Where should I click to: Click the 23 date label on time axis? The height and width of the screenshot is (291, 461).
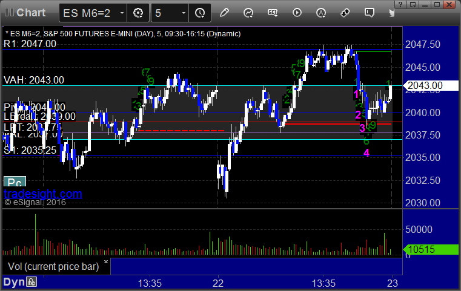click(x=393, y=283)
